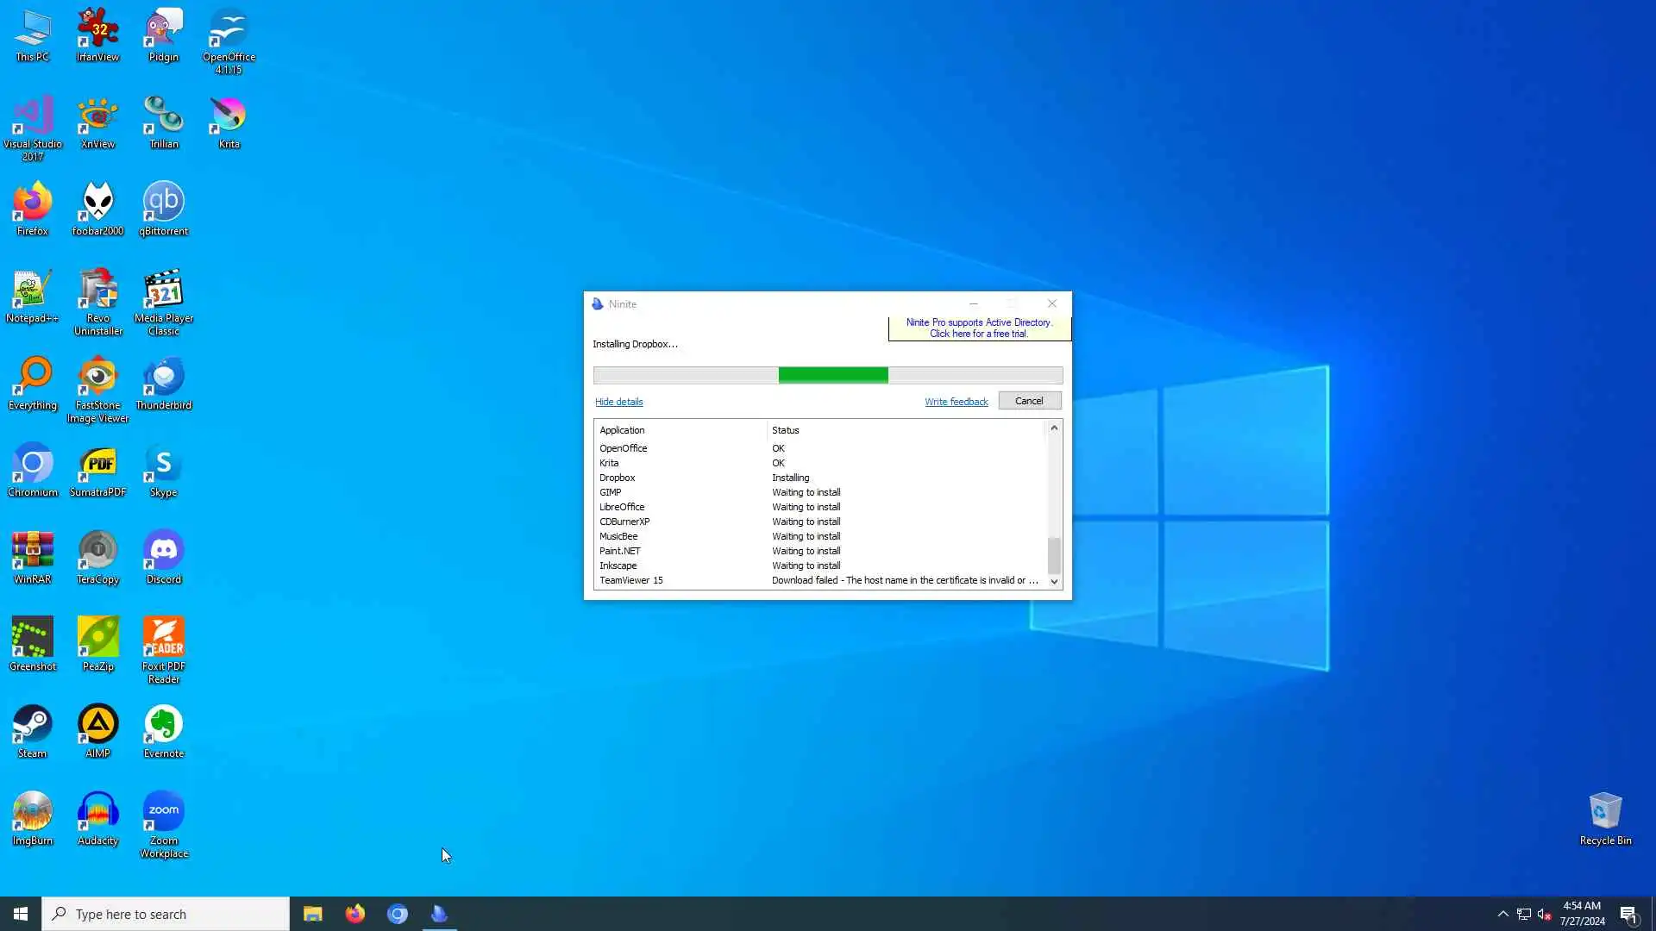Click the installation progress bar

(x=827, y=375)
